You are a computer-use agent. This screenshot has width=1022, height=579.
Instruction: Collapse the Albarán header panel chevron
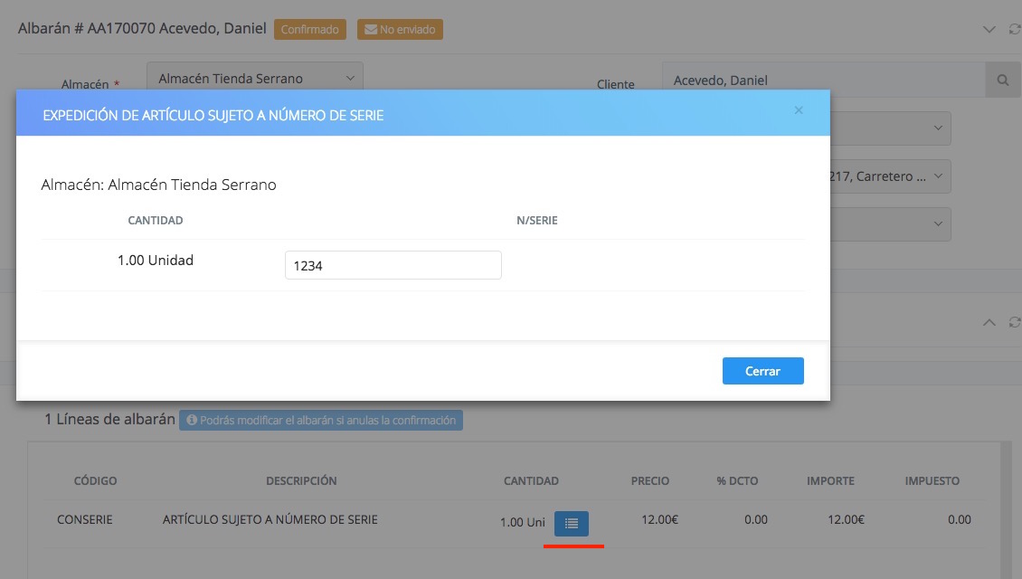(x=989, y=29)
